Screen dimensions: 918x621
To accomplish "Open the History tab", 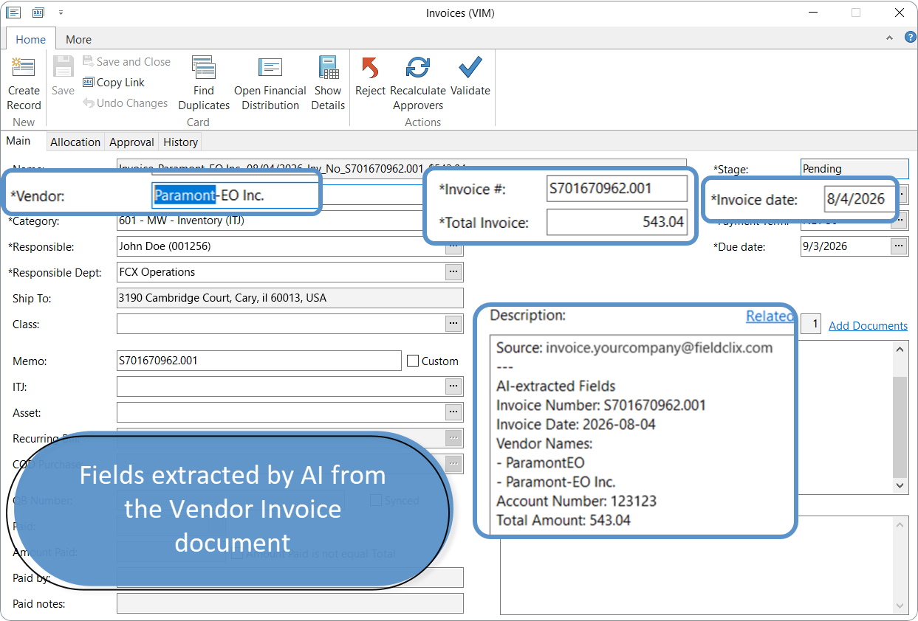I will click(181, 142).
